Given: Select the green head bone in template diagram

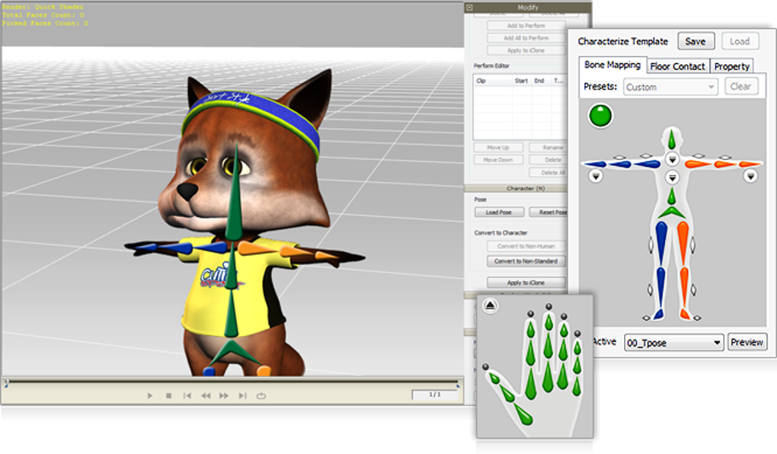Looking at the screenshot, I should pyautogui.click(x=672, y=139).
